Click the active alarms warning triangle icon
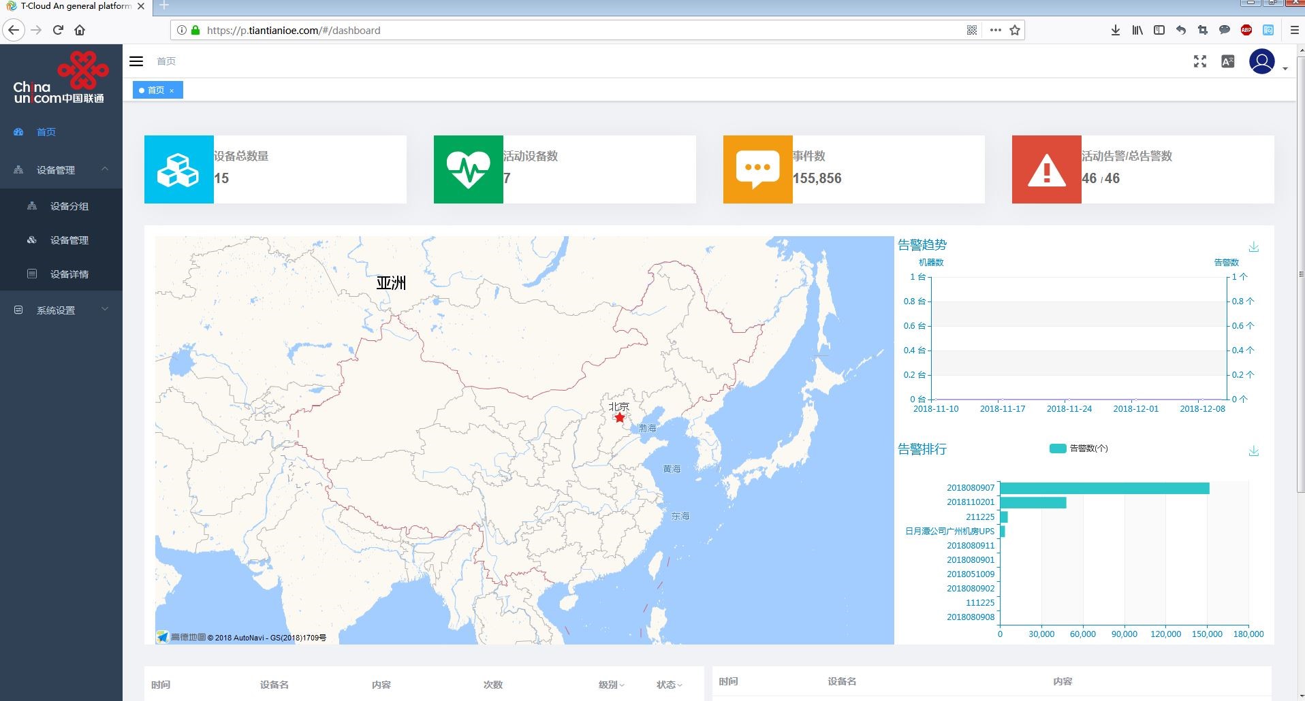Image resolution: width=1305 pixels, height=701 pixels. point(1047,169)
